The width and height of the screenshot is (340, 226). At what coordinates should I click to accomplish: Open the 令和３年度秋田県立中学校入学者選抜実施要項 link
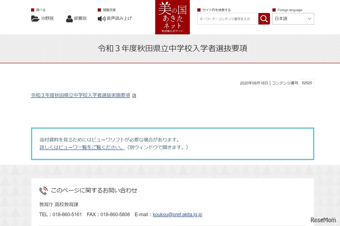coord(80,95)
